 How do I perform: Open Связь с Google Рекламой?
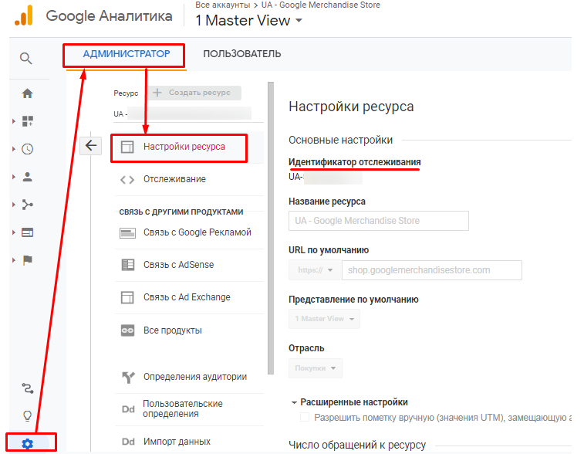189,232
